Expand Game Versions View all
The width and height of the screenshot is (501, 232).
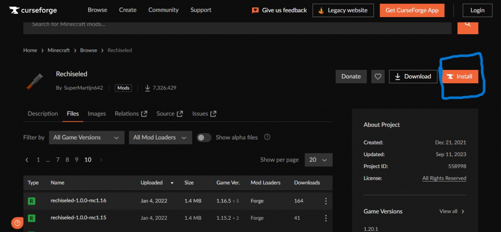pos(452,211)
